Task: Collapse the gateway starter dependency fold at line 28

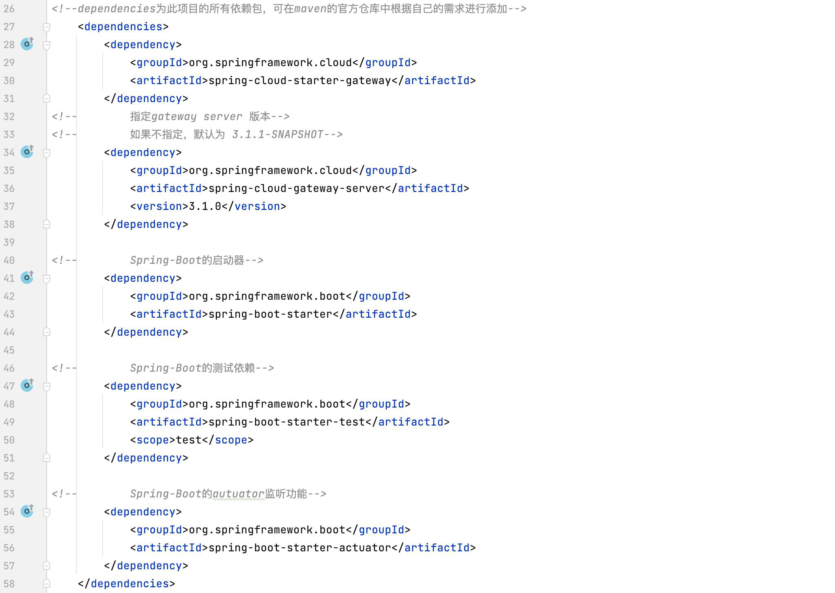Action: click(x=47, y=45)
